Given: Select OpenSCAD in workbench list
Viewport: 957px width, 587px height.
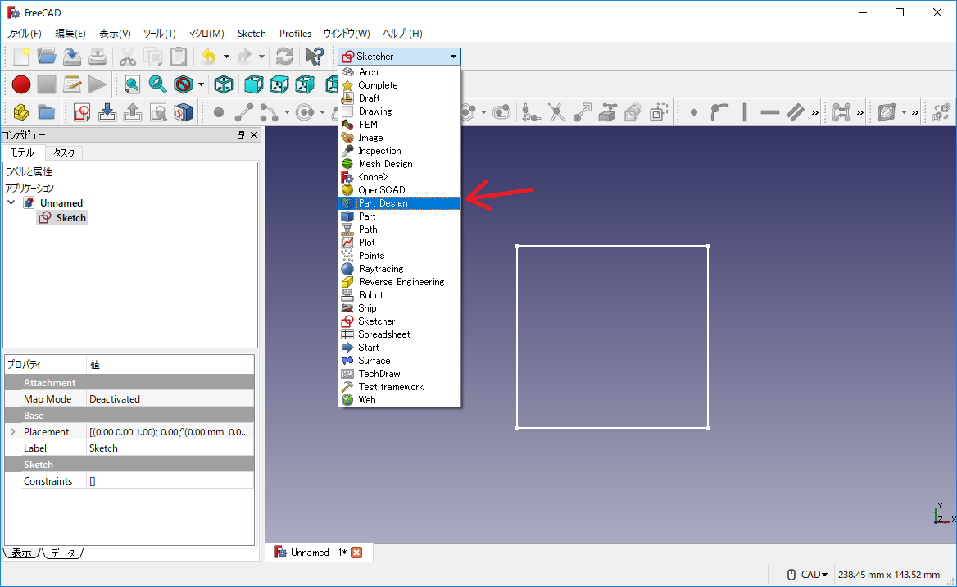Looking at the screenshot, I should coord(399,190).
